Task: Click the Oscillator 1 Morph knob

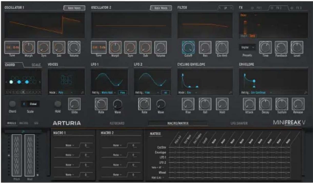Action: tap(28, 47)
